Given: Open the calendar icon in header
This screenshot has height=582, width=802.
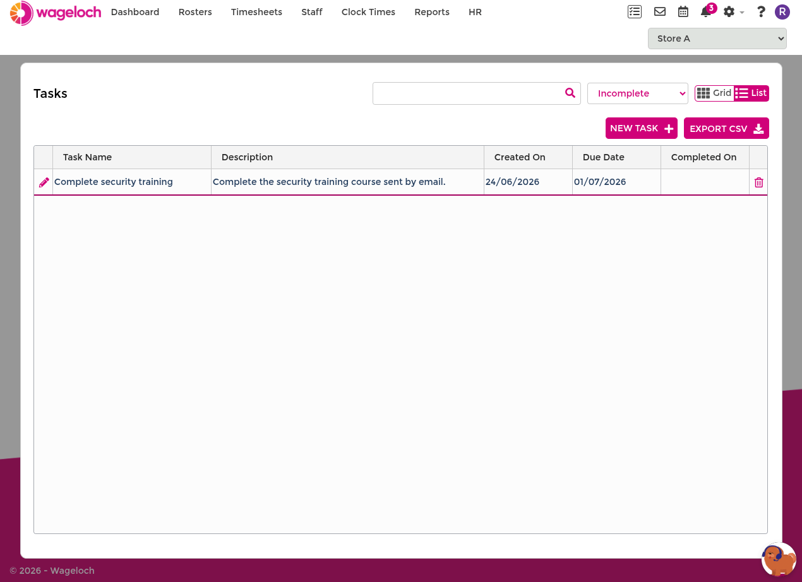Looking at the screenshot, I should (683, 11).
